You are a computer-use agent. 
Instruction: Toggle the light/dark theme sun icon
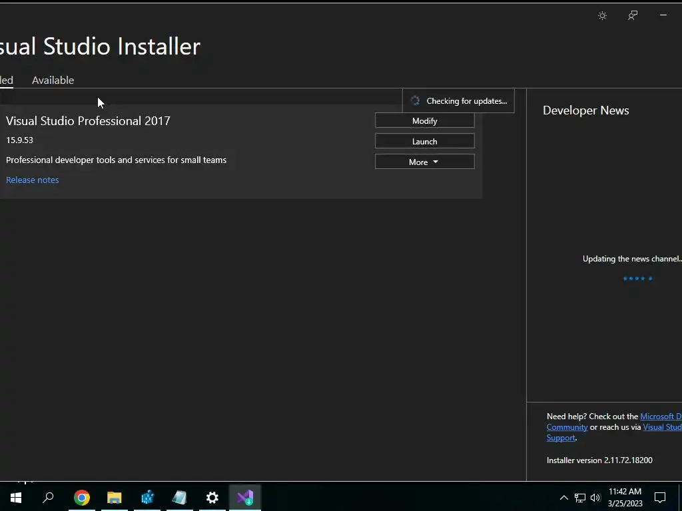pos(602,16)
